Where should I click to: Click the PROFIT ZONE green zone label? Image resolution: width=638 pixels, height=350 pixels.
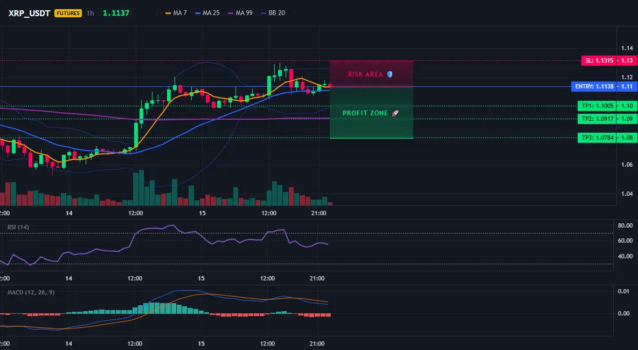(365, 113)
